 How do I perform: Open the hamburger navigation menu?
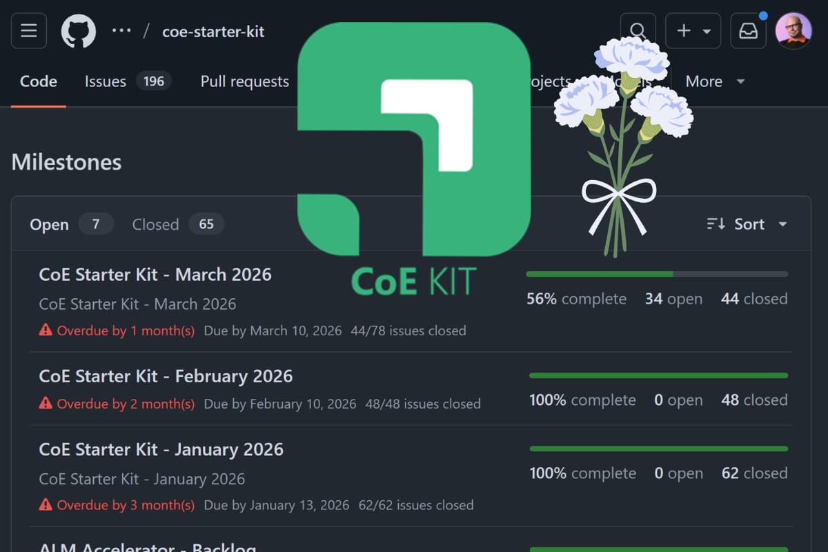tap(29, 31)
